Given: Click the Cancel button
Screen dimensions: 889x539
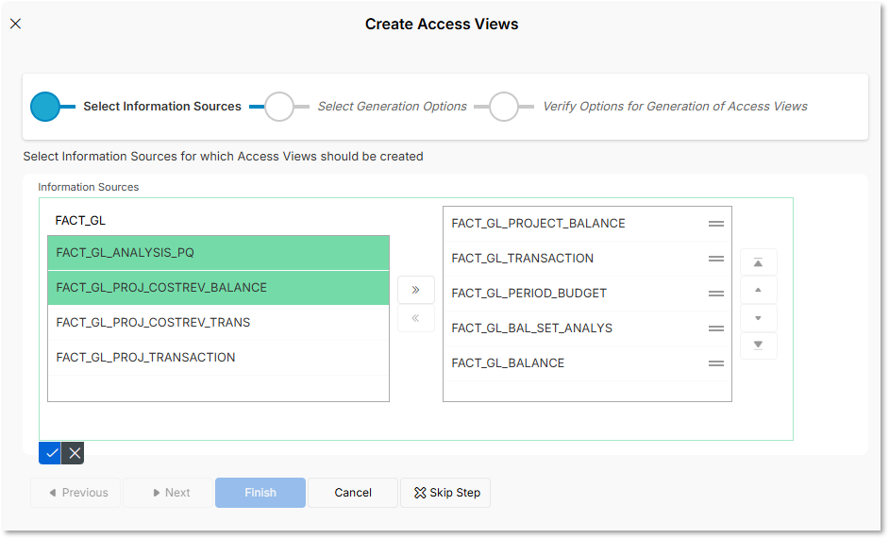Looking at the screenshot, I should click(353, 493).
